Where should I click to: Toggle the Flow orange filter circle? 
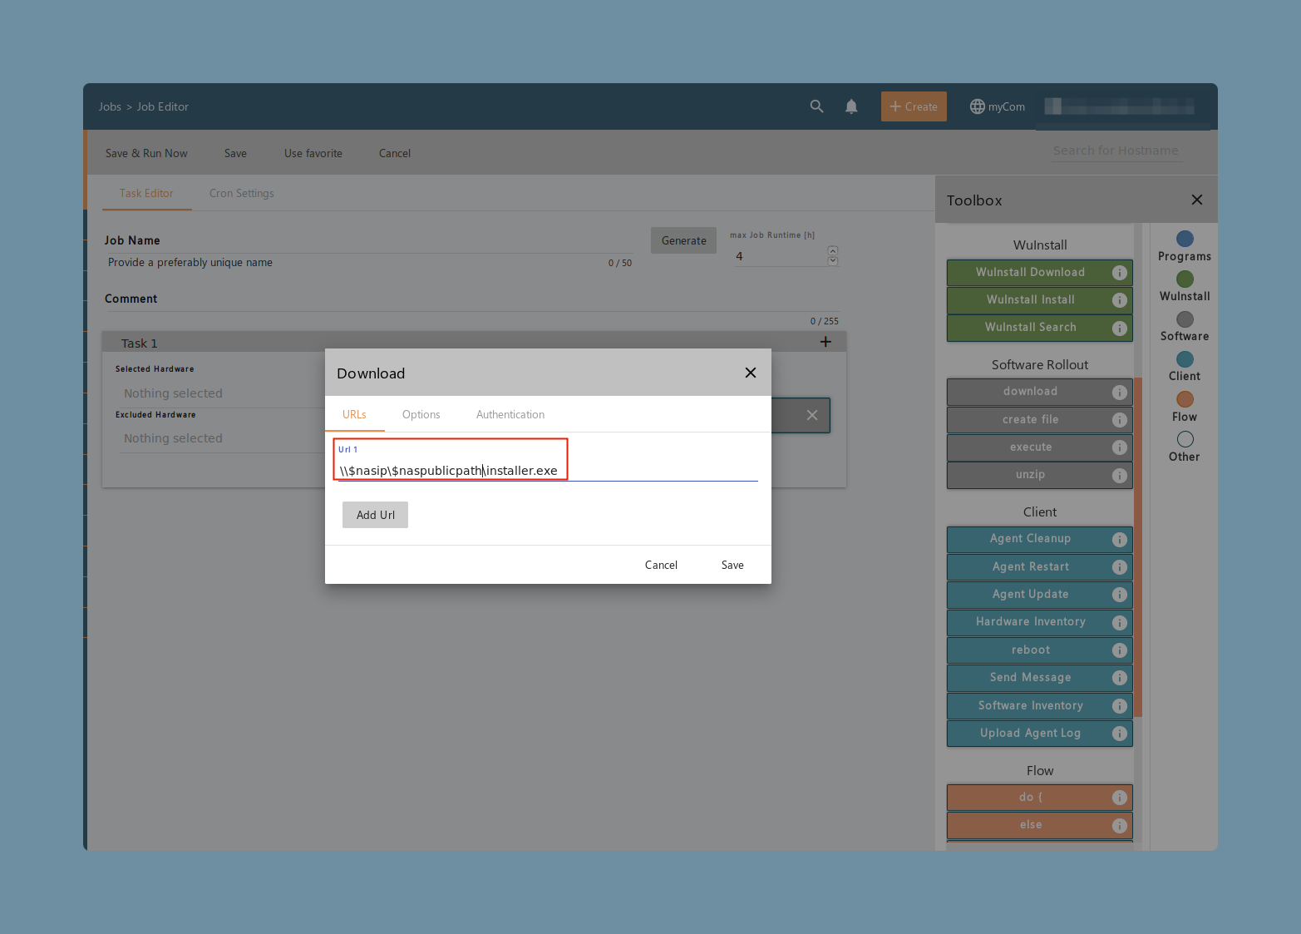click(1185, 399)
